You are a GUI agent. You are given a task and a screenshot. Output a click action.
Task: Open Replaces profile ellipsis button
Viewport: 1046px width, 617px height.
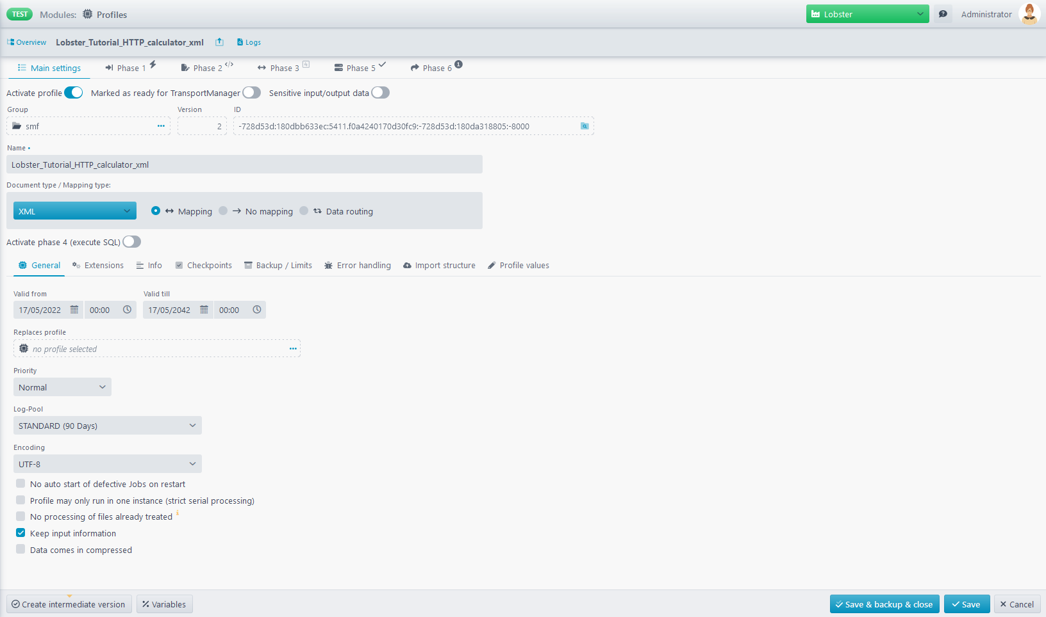[293, 349]
